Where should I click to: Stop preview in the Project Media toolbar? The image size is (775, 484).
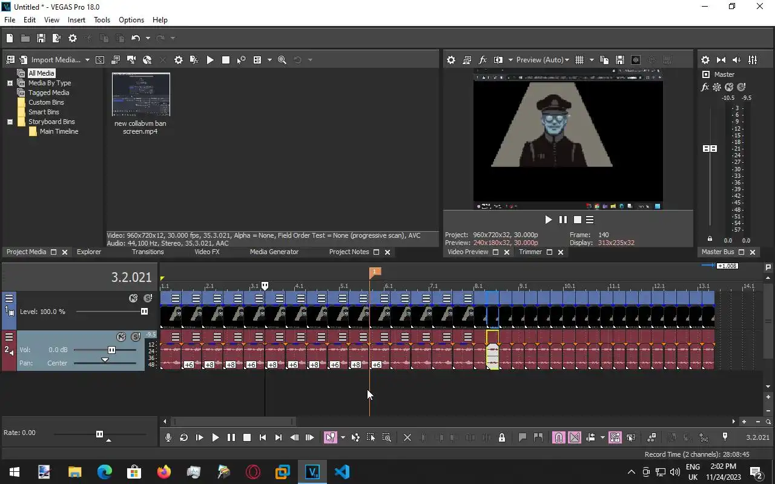226,60
